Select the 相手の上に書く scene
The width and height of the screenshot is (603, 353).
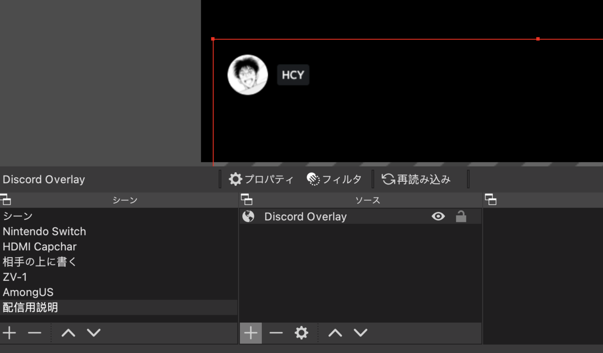119,262
